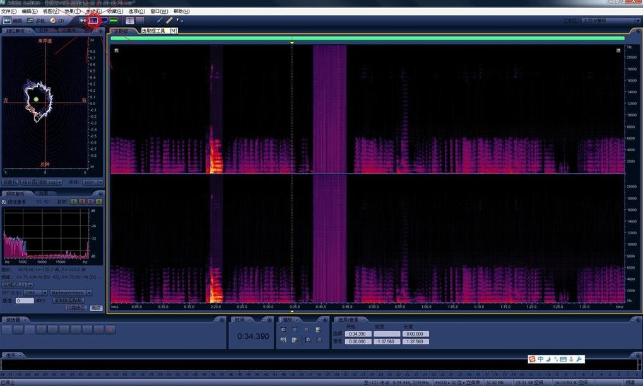The image size is (643, 386).
Task: Open the Blackmann-Harris window dropdown
Action: 71,293
